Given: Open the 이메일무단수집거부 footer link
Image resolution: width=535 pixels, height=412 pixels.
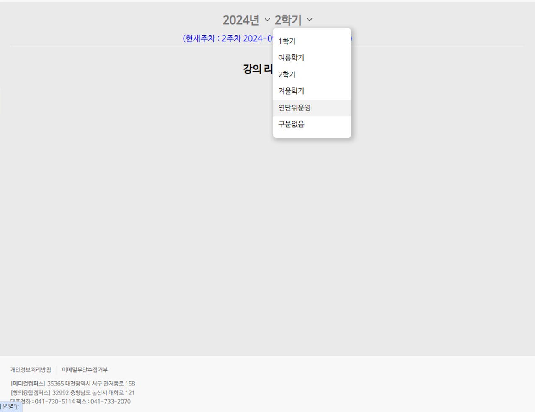Looking at the screenshot, I should click(85, 370).
